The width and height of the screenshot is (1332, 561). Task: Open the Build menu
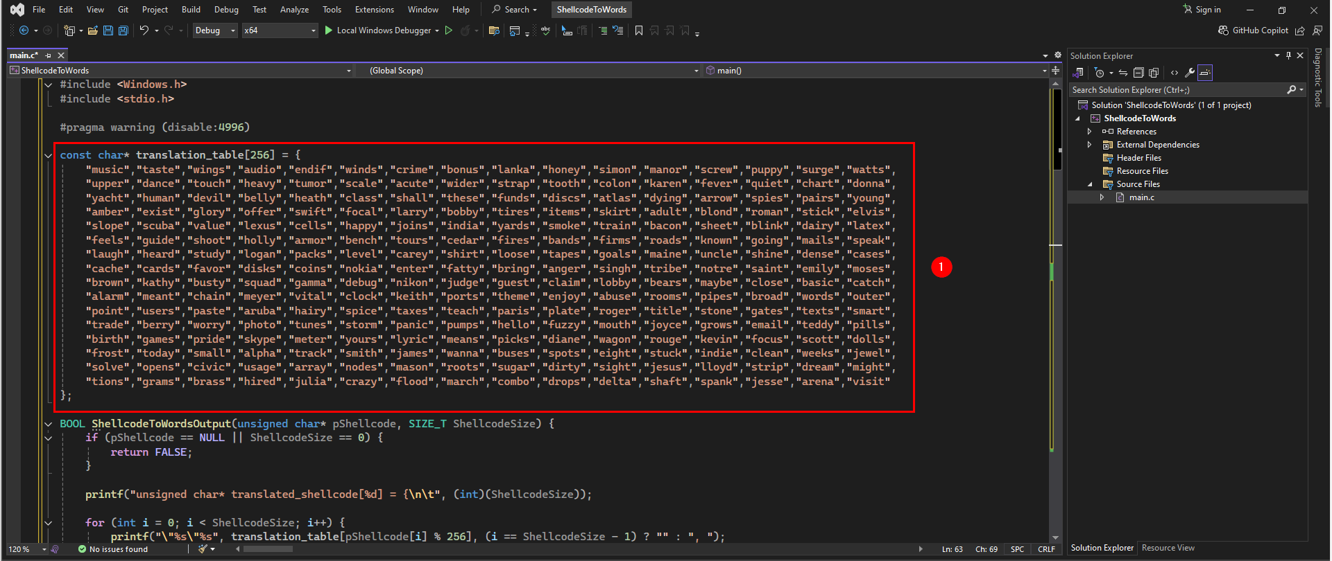point(191,10)
